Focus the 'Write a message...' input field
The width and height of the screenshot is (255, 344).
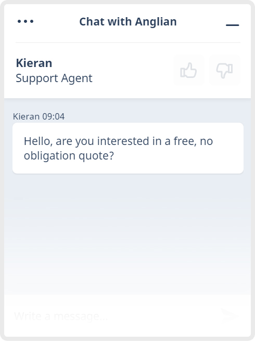[114, 316]
